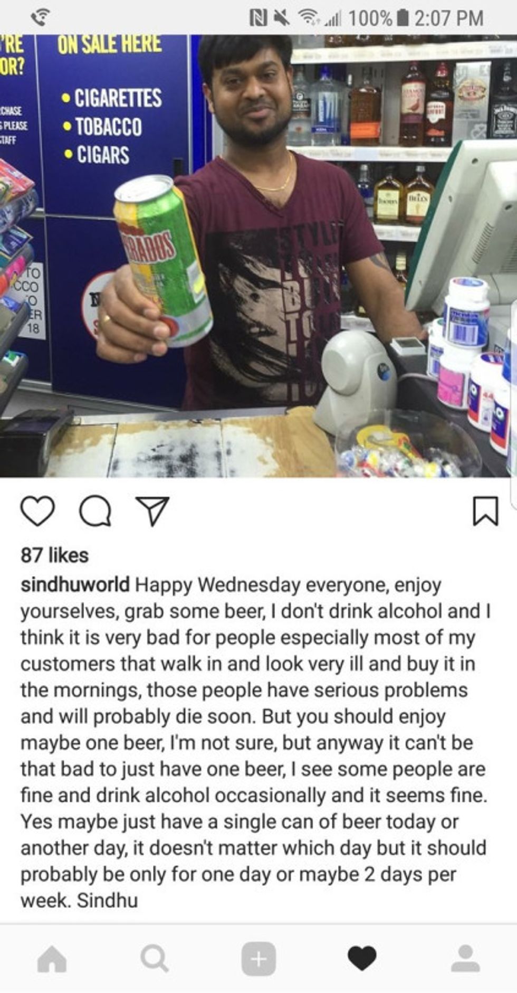Tap the Wi-Fi calling icon at top left
Screen dimensions: 517x993
(39, 17)
